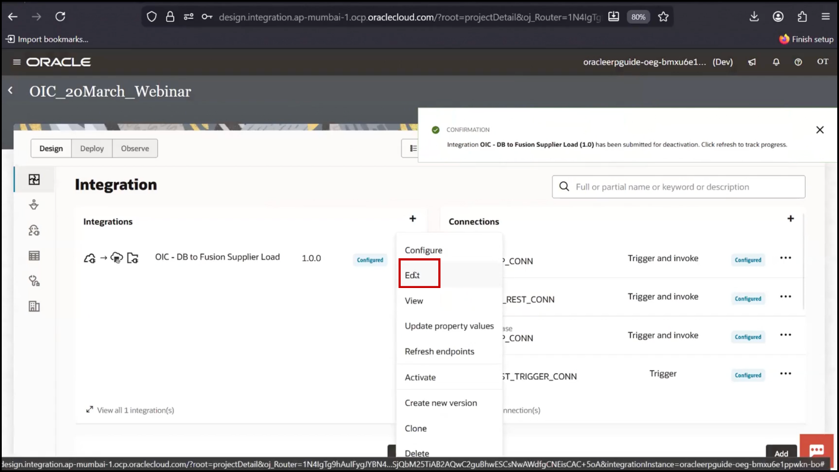Image resolution: width=839 pixels, height=472 pixels.
Task: Select the Integration sidebar icon
Action: coord(34,180)
